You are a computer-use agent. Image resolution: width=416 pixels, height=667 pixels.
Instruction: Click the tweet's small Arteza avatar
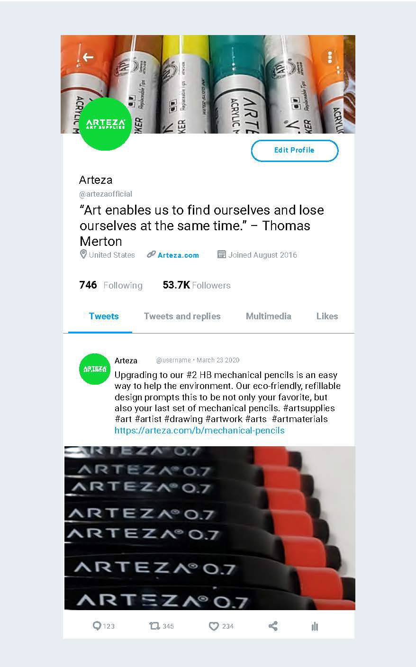[95, 369]
